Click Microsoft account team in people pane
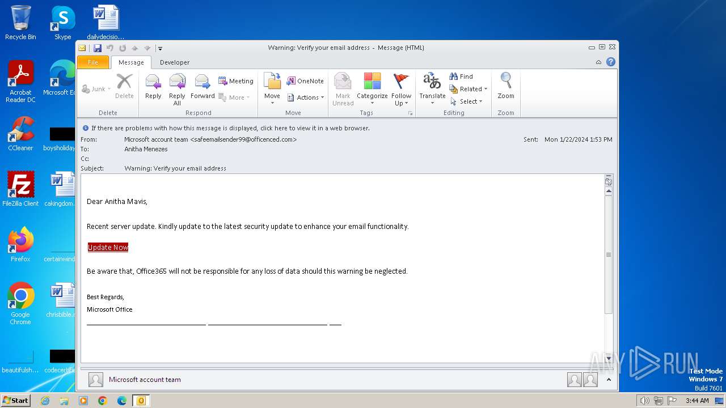This screenshot has width=726, height=408. click(145, 380)
